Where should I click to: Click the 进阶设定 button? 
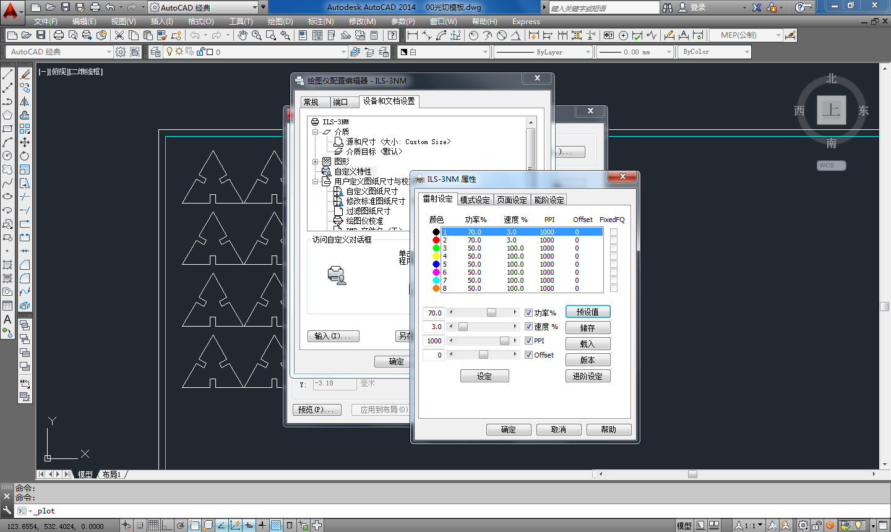(x=588, y=376)
